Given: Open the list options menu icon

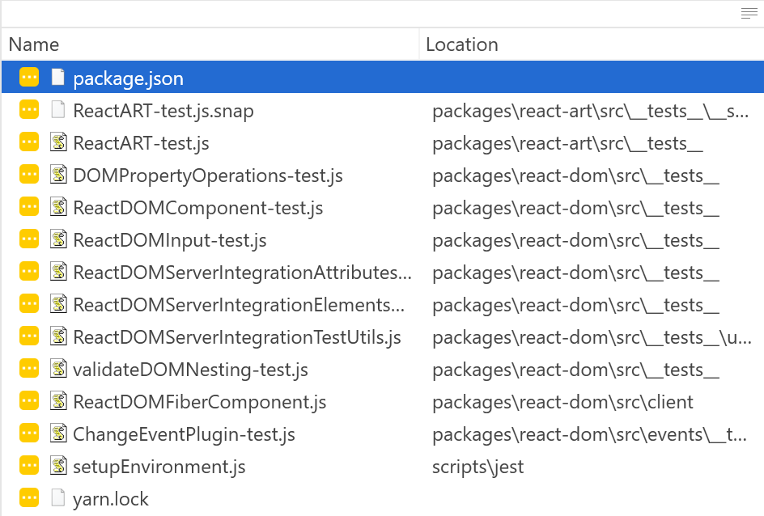Looking at the screenshot, I should pos(749,14).
